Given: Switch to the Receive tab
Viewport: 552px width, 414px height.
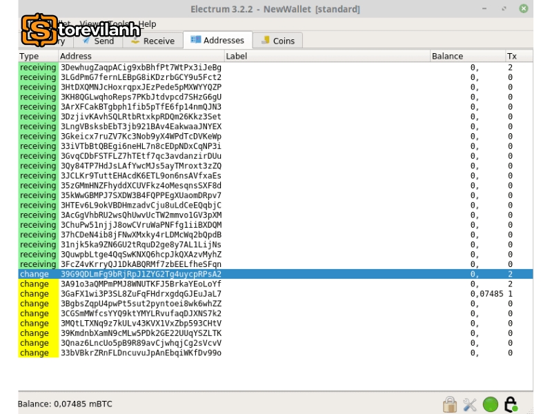Looking at the screenshot, I should click(152, 41).
